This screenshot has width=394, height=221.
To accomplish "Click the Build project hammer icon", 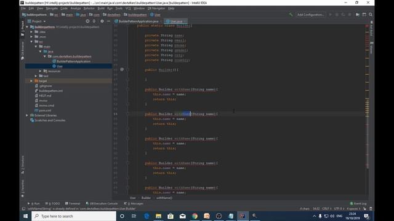I will 291,15.
